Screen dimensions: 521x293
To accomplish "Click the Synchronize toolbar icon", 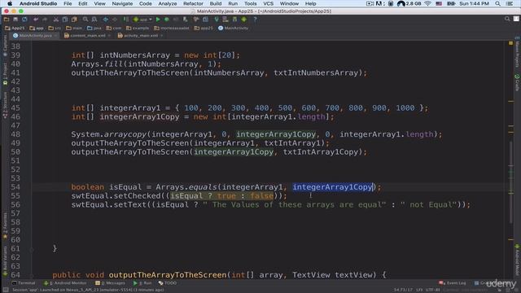I will [24, 20].
